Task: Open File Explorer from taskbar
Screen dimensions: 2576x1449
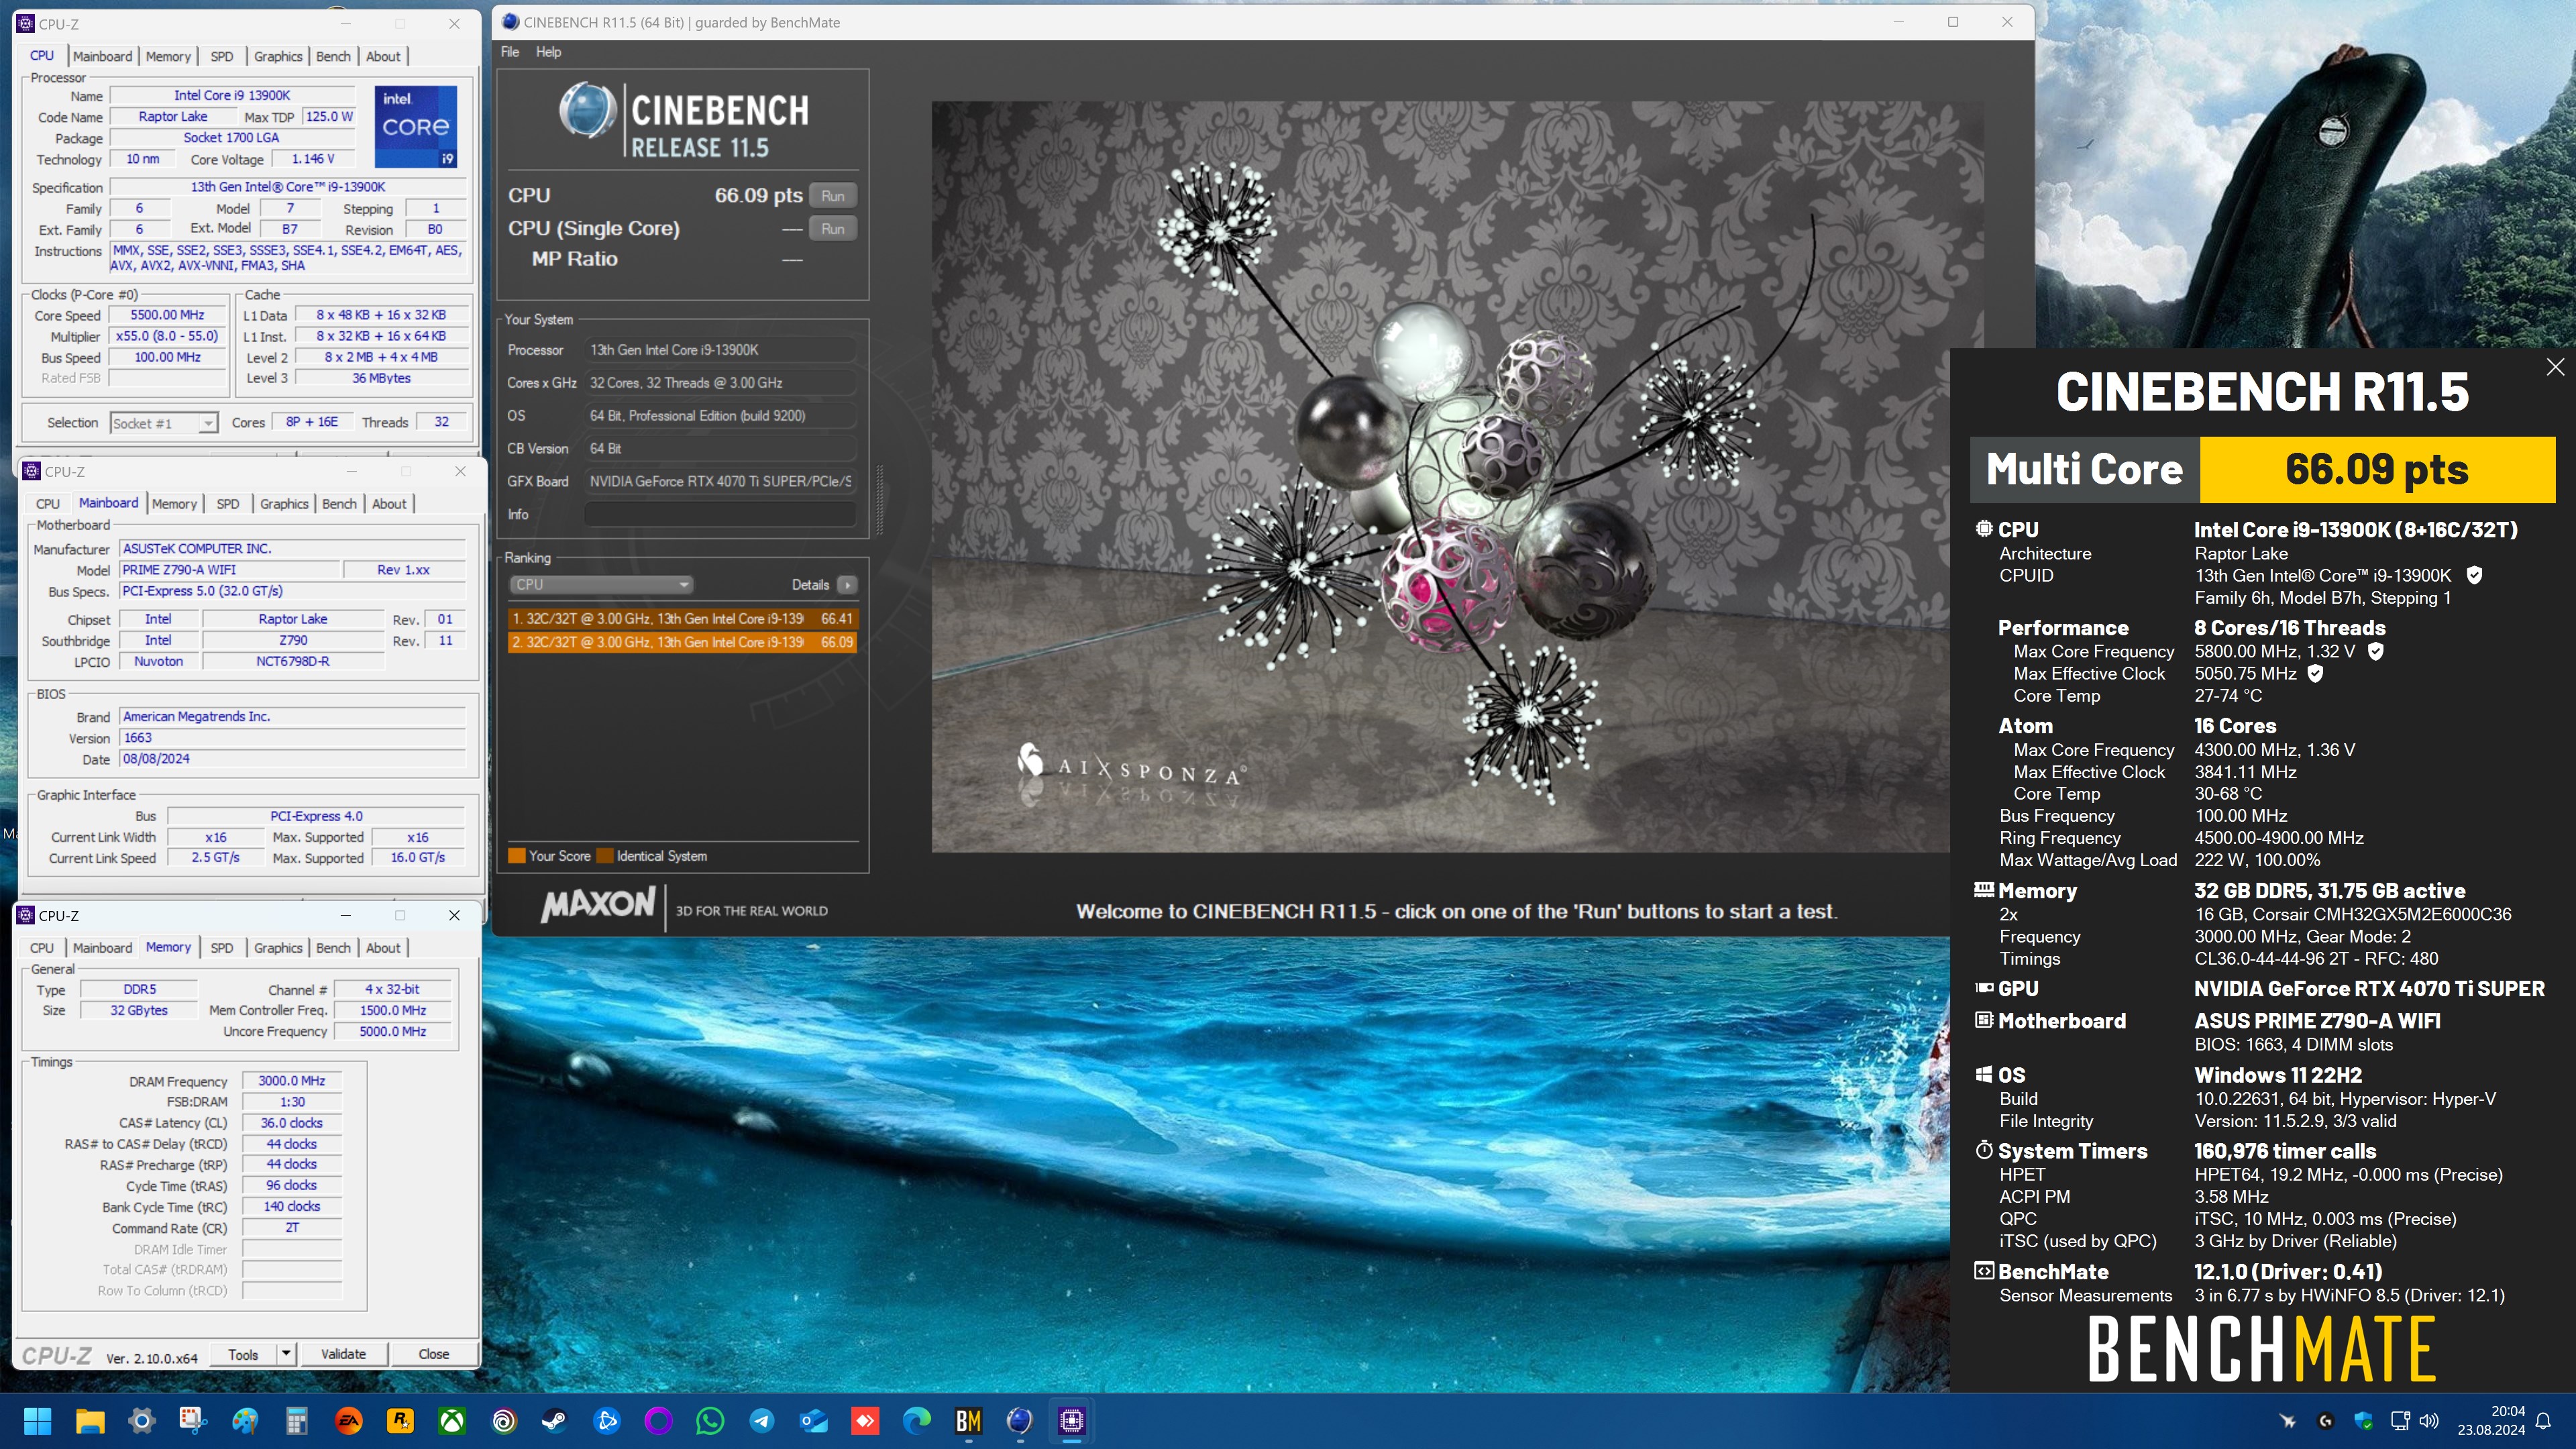Action: (x=89, y=1421)
